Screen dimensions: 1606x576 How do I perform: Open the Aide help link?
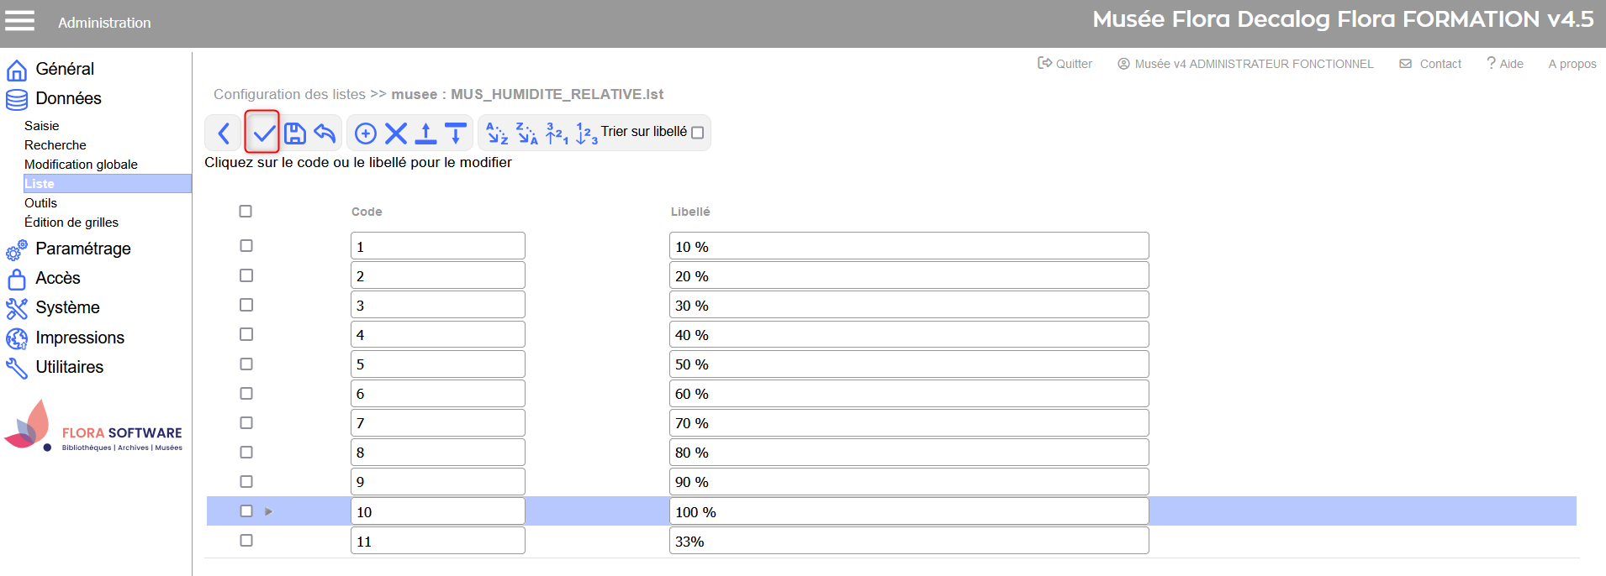pos(1505,64)
